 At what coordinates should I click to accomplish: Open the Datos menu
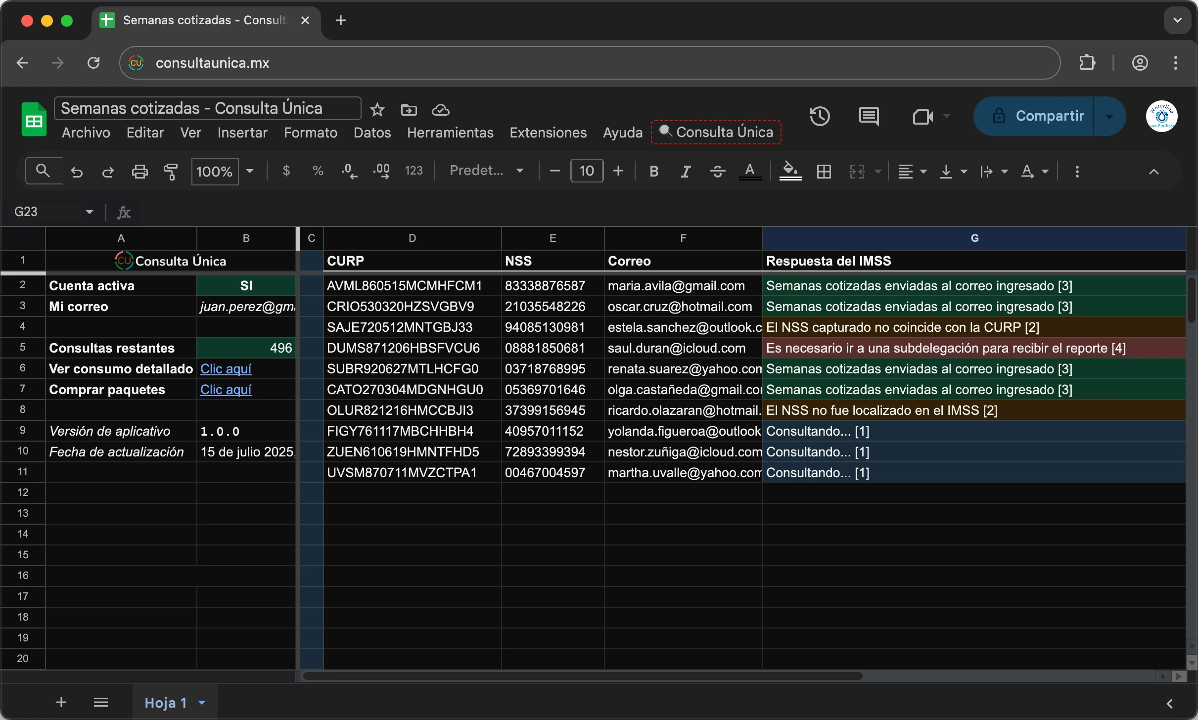tap(372, 133)
